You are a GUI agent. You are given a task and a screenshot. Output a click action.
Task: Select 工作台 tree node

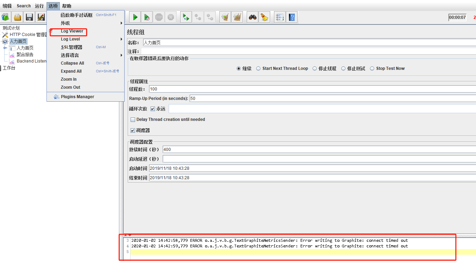click(x=9, y=68)
